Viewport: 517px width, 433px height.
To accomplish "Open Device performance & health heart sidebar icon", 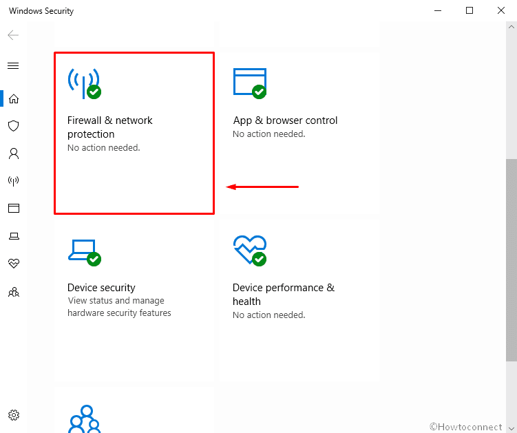I will coord(14,263).
